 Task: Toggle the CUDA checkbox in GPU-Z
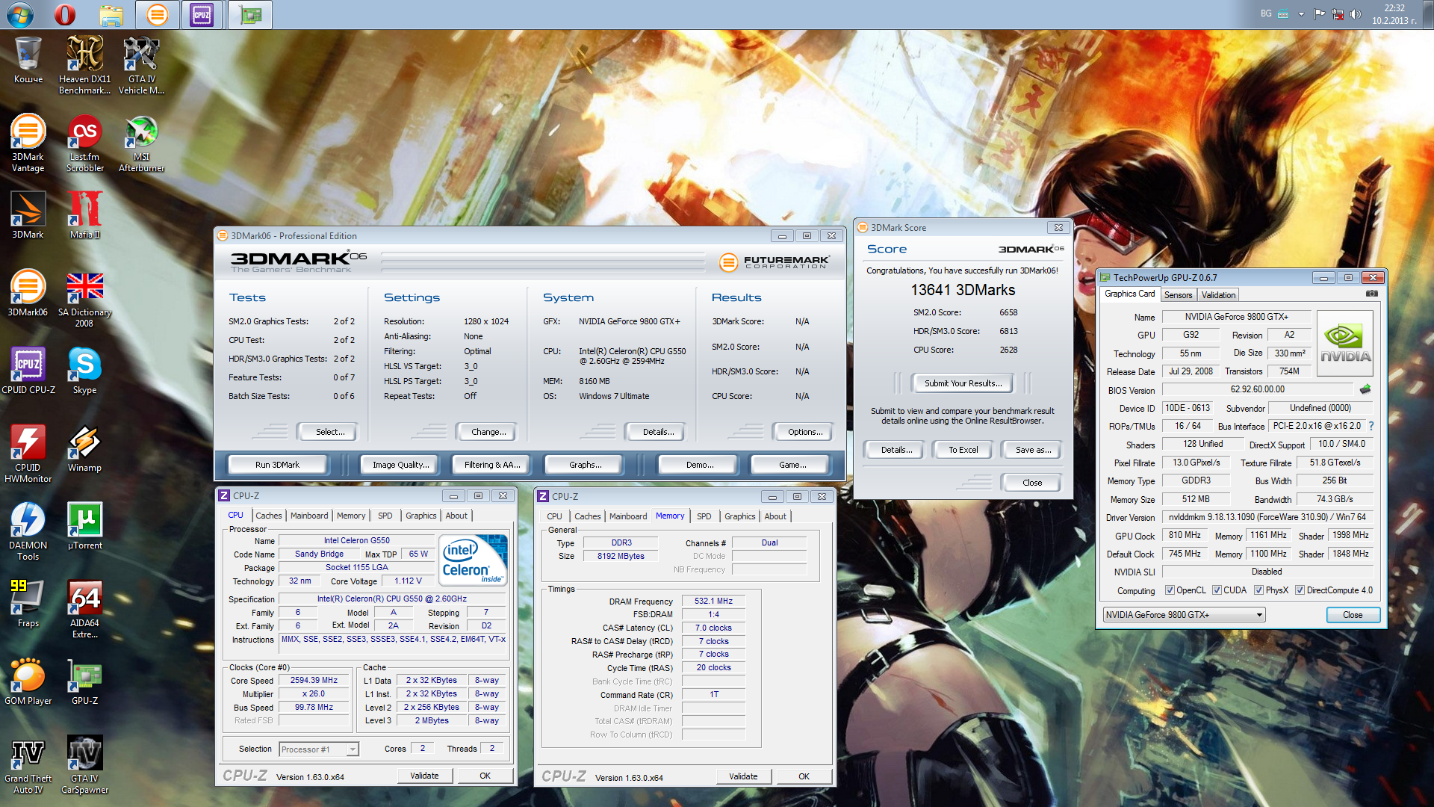(1217, 590)
